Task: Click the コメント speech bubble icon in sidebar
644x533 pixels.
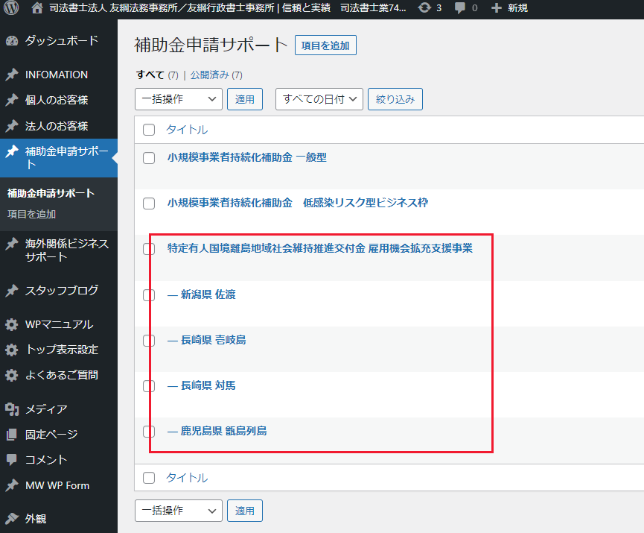Action: pyautogui.click(x=12, y=460)
